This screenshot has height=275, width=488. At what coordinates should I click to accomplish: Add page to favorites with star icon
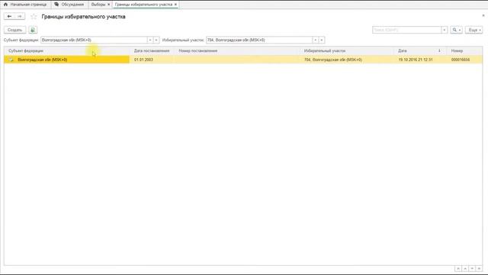click(x=34, y=17)
